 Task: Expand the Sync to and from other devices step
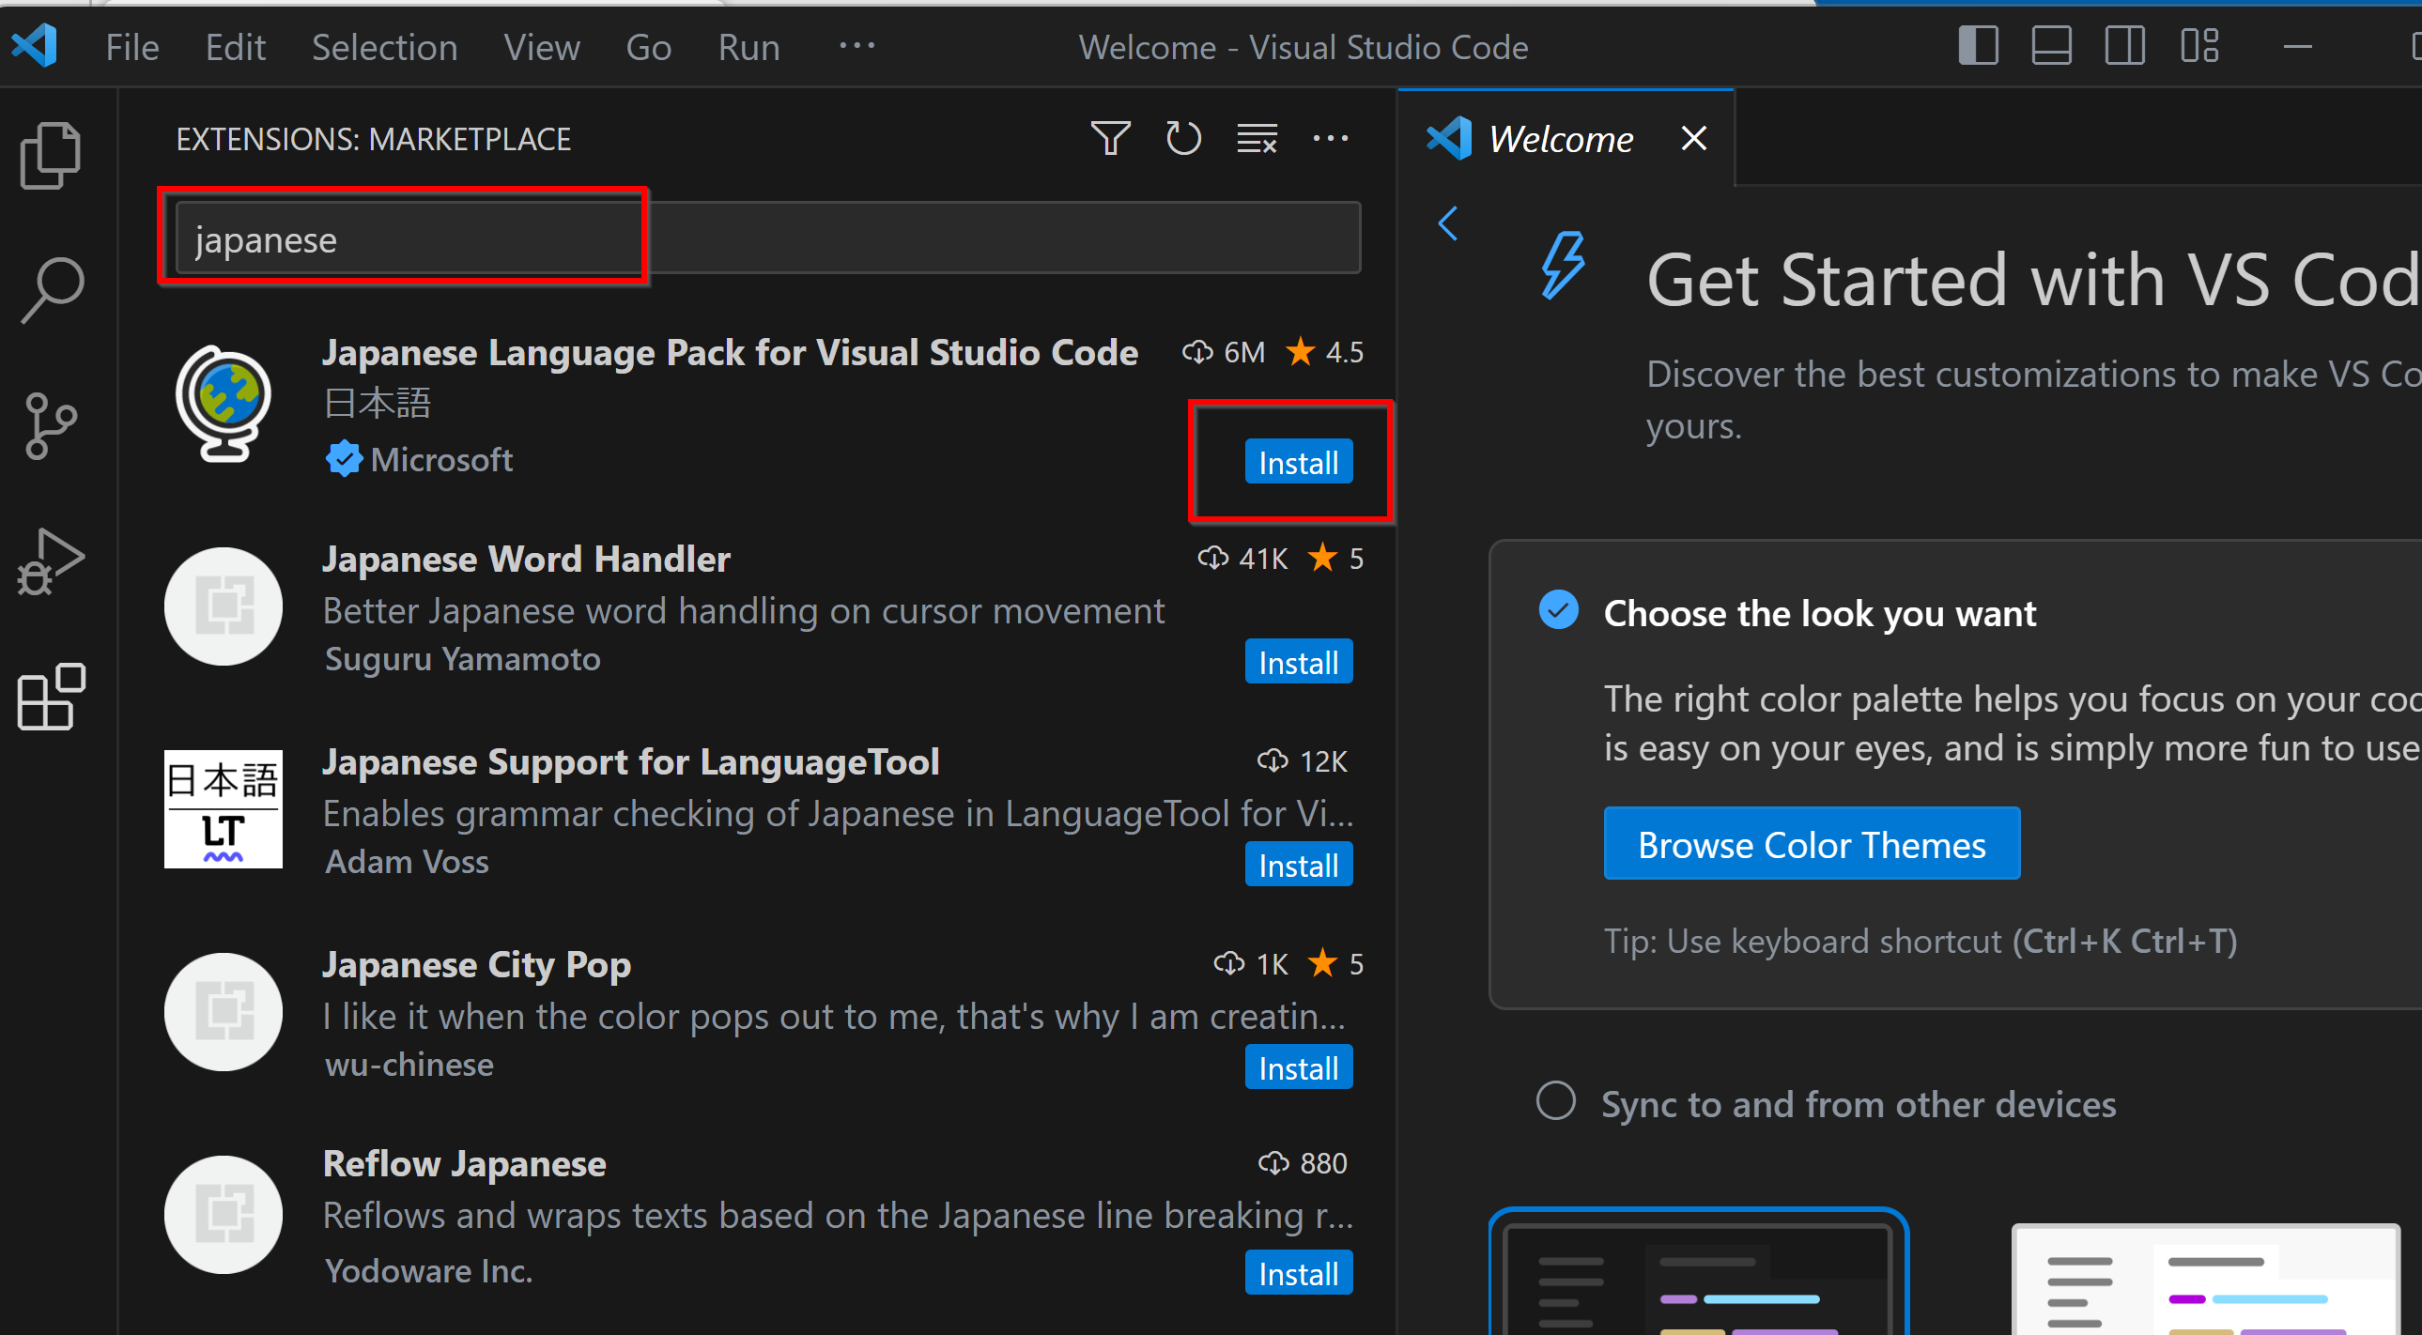tap(1858, 1104)
